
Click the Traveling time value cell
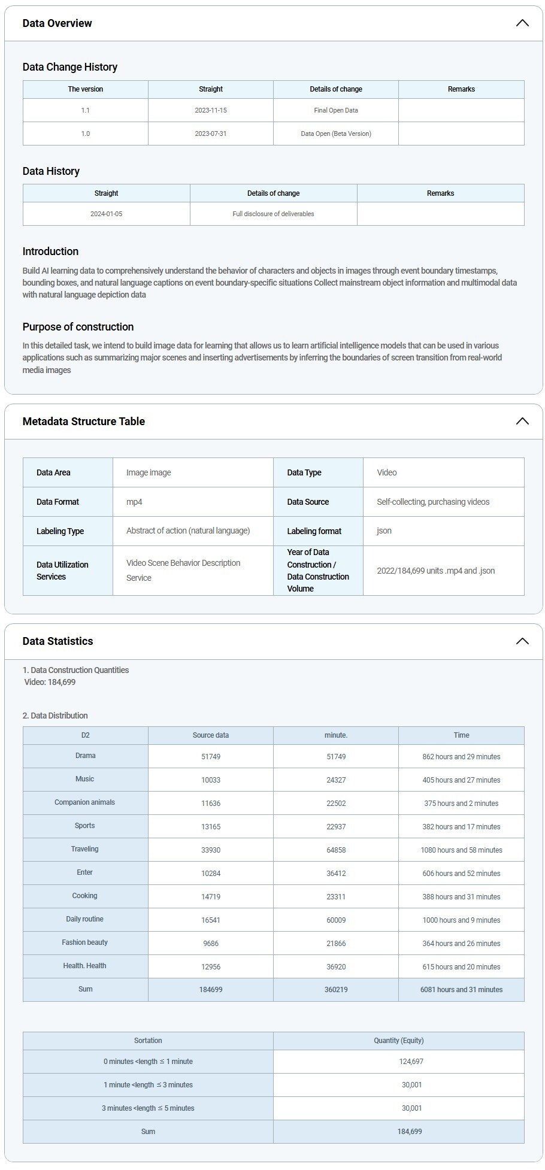pos(461,850)
